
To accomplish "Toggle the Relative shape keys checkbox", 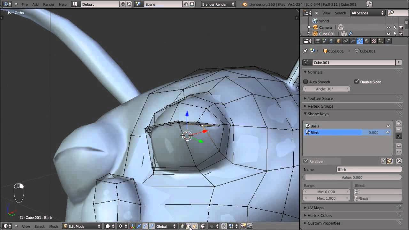I will (306, 161).
